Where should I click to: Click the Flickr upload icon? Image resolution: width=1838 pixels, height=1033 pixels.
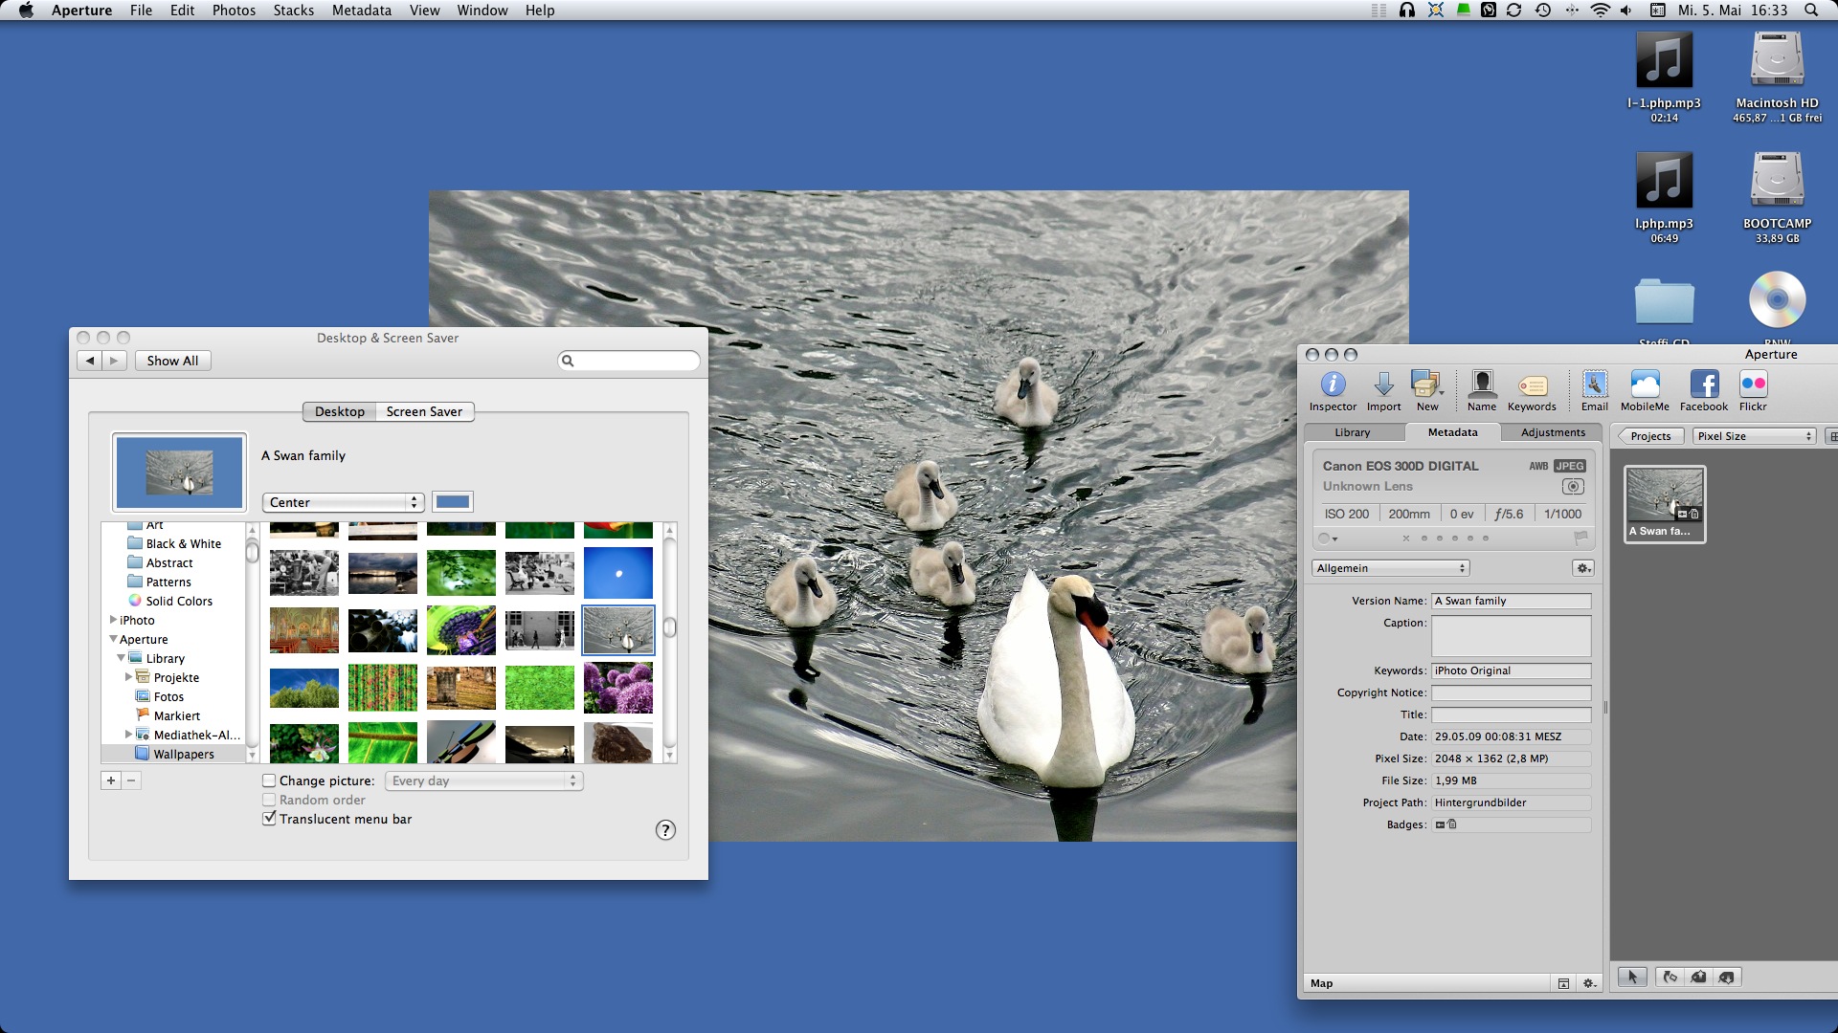pos(1753,385)
